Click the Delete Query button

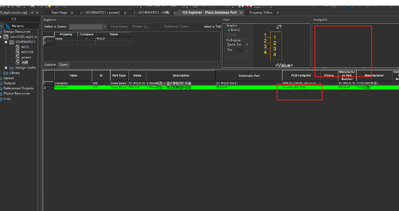coord(142,26)
